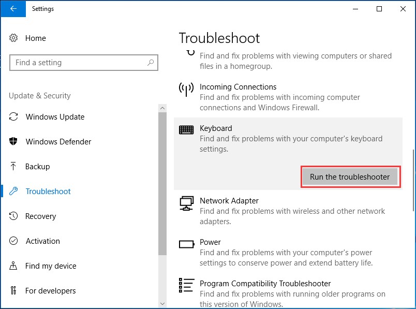Viewport: 416px width, 309px height.
Task: Click the Windows Update sync icon
Action: pos(14,116)
